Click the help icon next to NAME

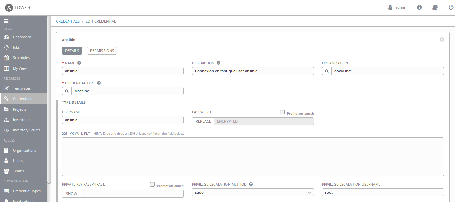(x=79, y=63)
